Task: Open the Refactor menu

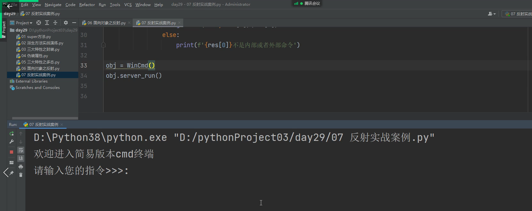Action: tap(87, 4)
